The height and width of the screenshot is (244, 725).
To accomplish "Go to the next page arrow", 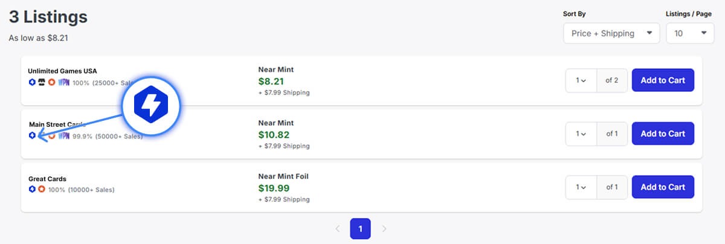I will coord(384,229).
